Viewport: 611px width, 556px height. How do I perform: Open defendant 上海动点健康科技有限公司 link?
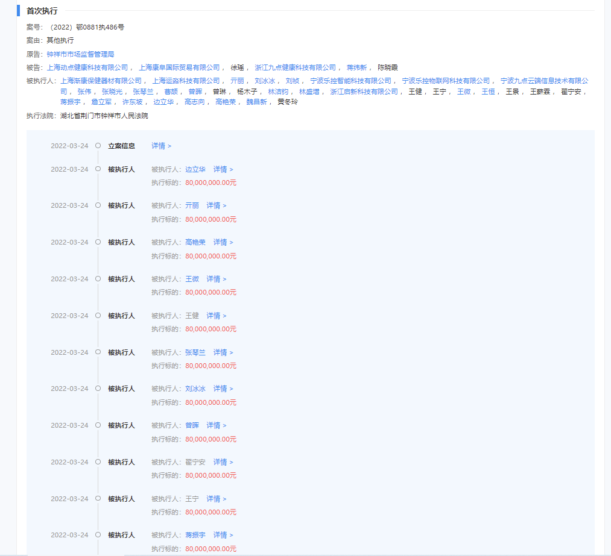[x=87, y=67]
